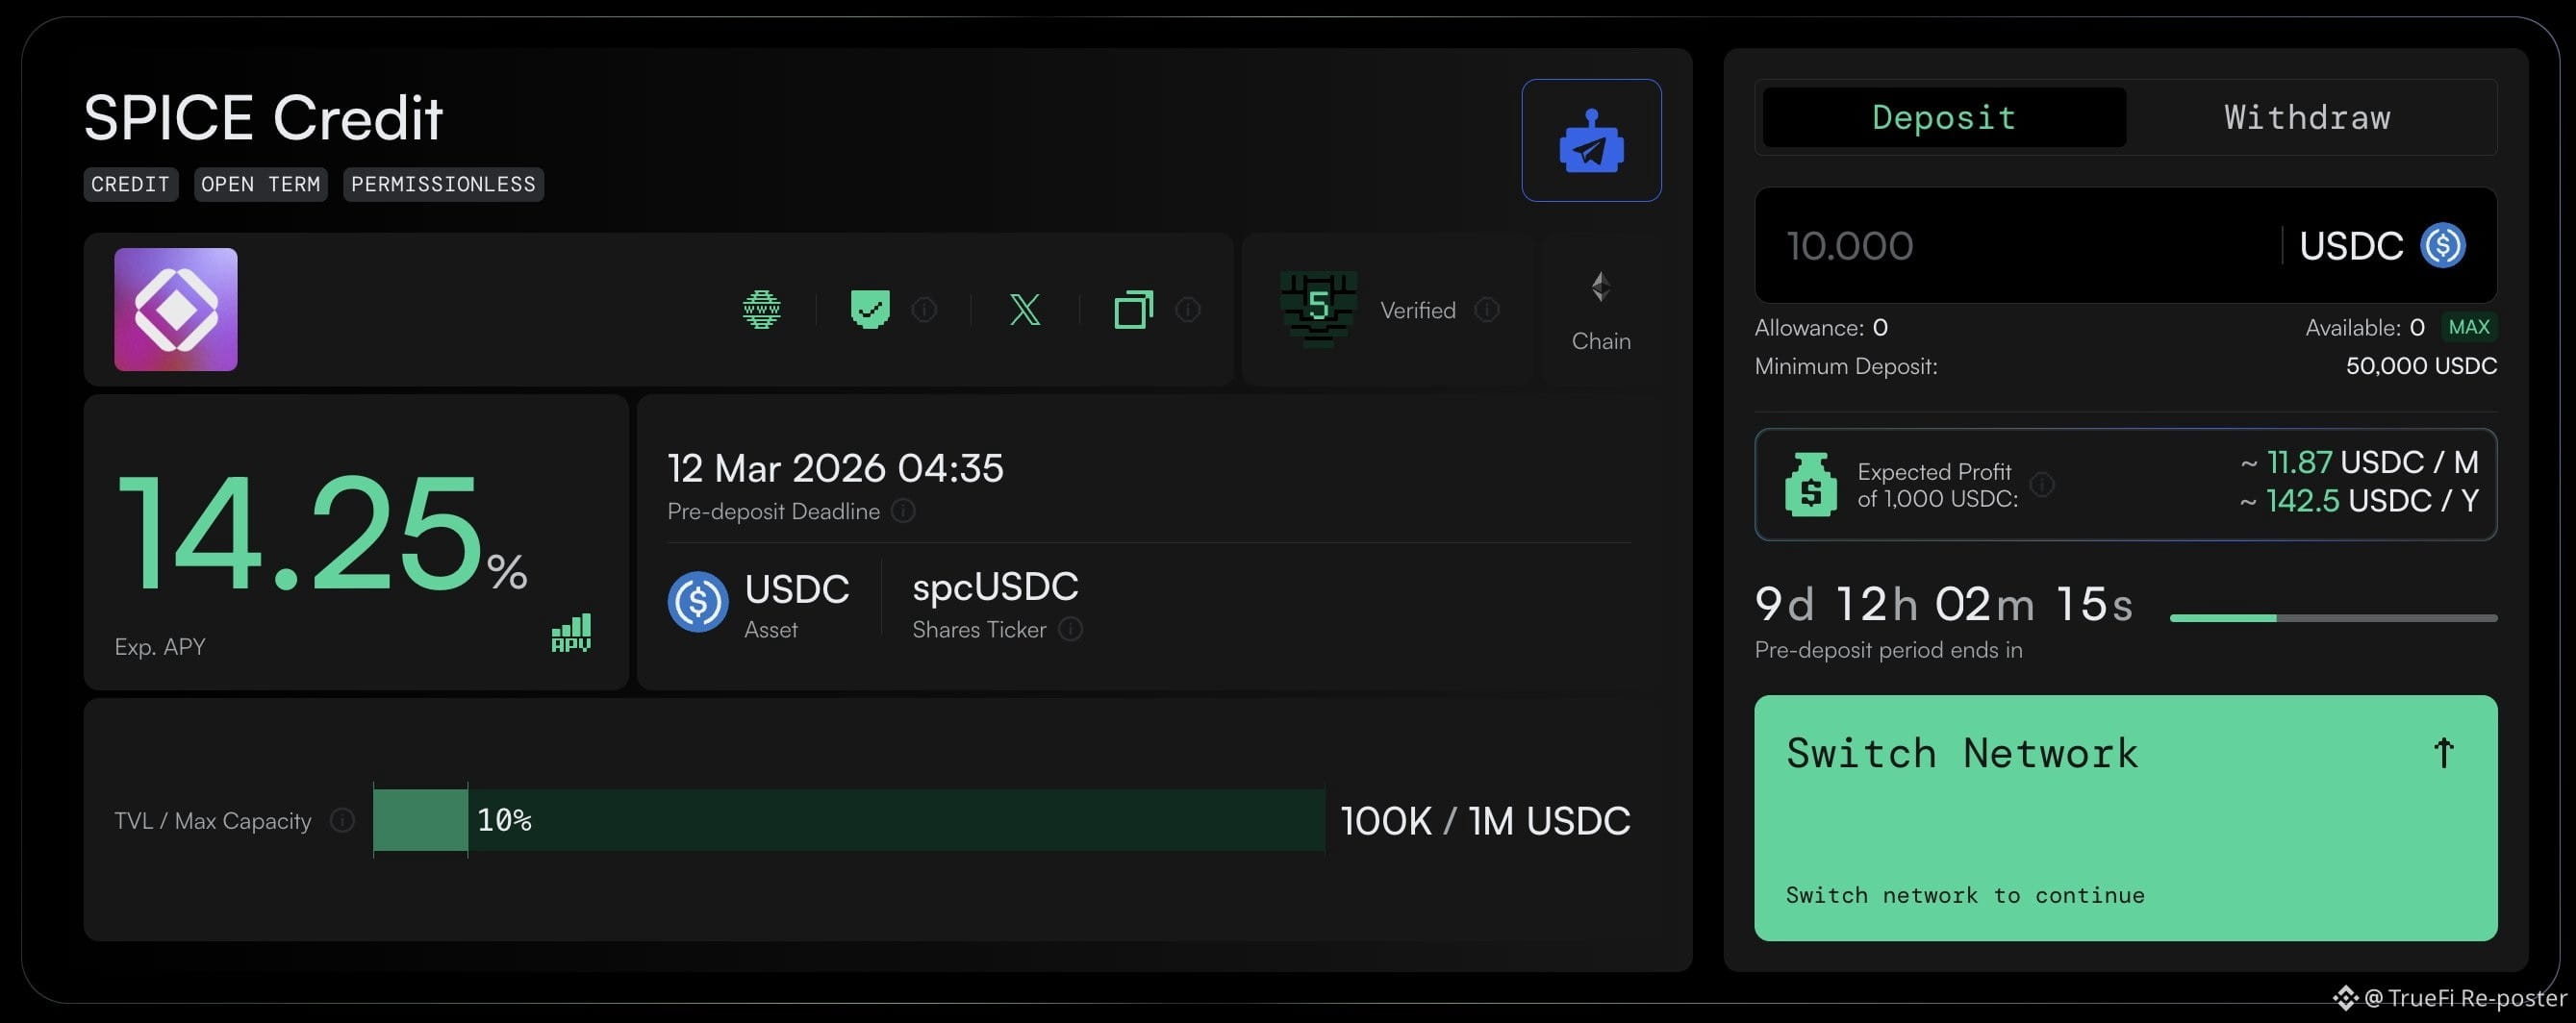2576x1023 pixels.
Task: Click the arrow on Switch Network button
Action: 2443,753
